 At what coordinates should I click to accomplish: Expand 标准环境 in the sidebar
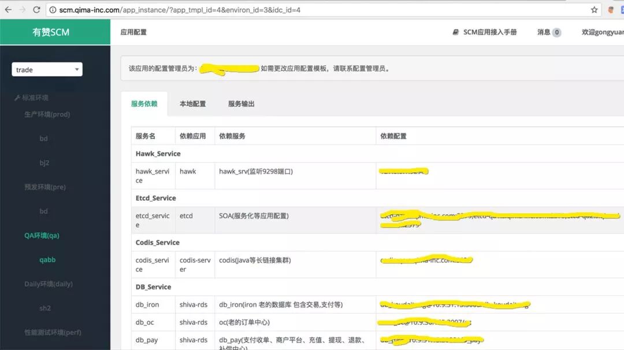tap(35, 97)
